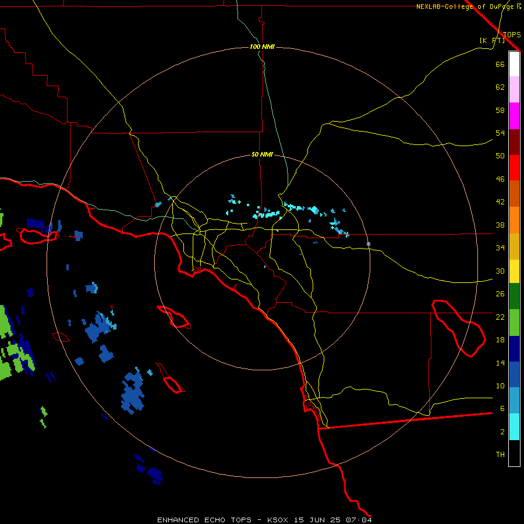This screenshot has height=524, width=524.
Task: Click the 50 NMI range ring label
Action: [x=262, y=154]
